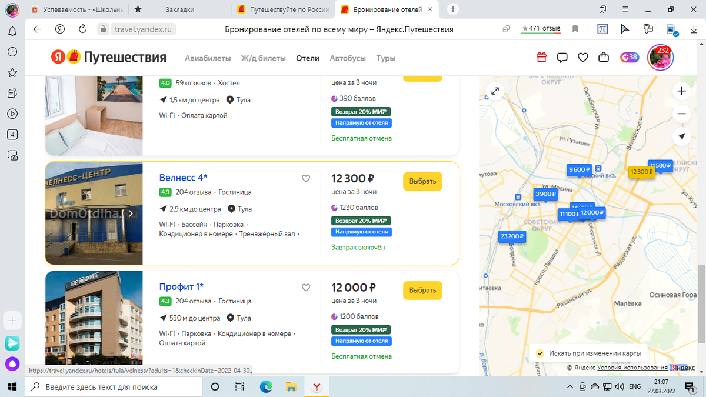This screenshot has width=706, height=397.
Task: Open my bookings bag icon in header
Action: pyautogui.click(x=603, y=58)
